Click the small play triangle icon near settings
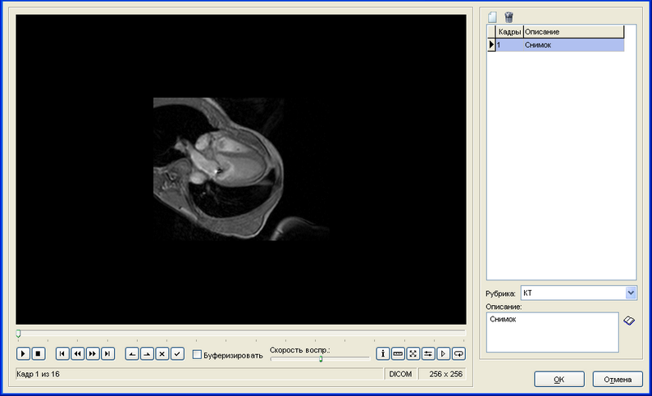The height and width of the screenshot is (396, 652). pos(443,353)
